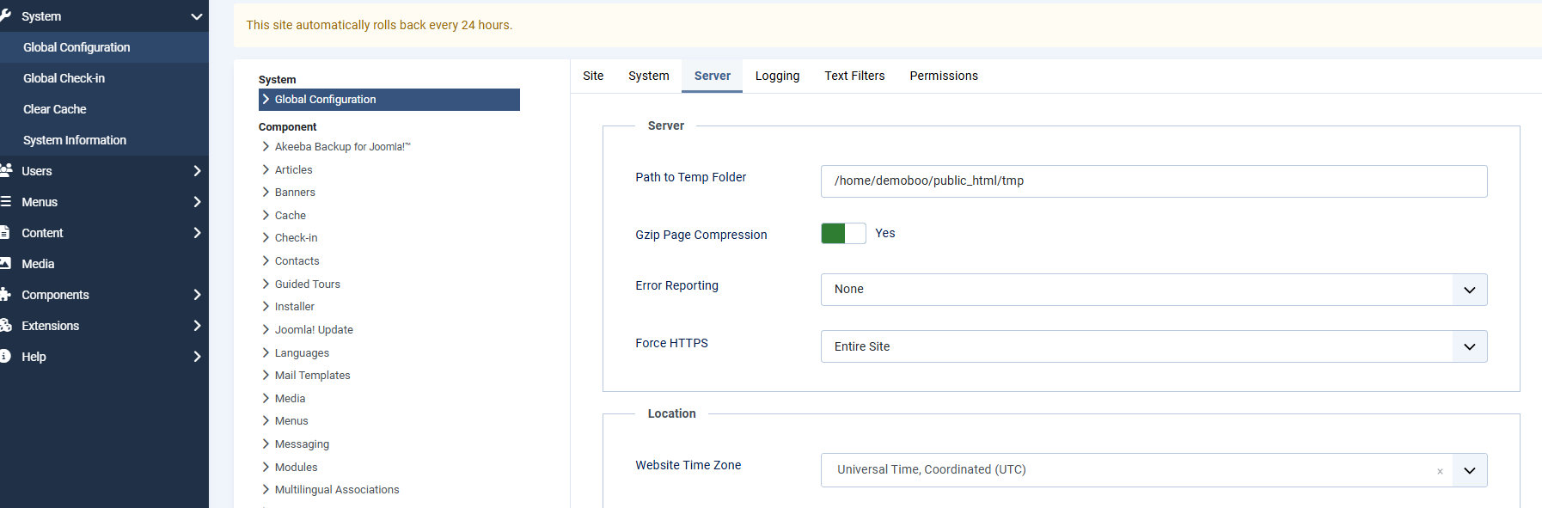The image size is (1542, 508).
Task: Click the Content file icon in sidebar
Action: 5,232
